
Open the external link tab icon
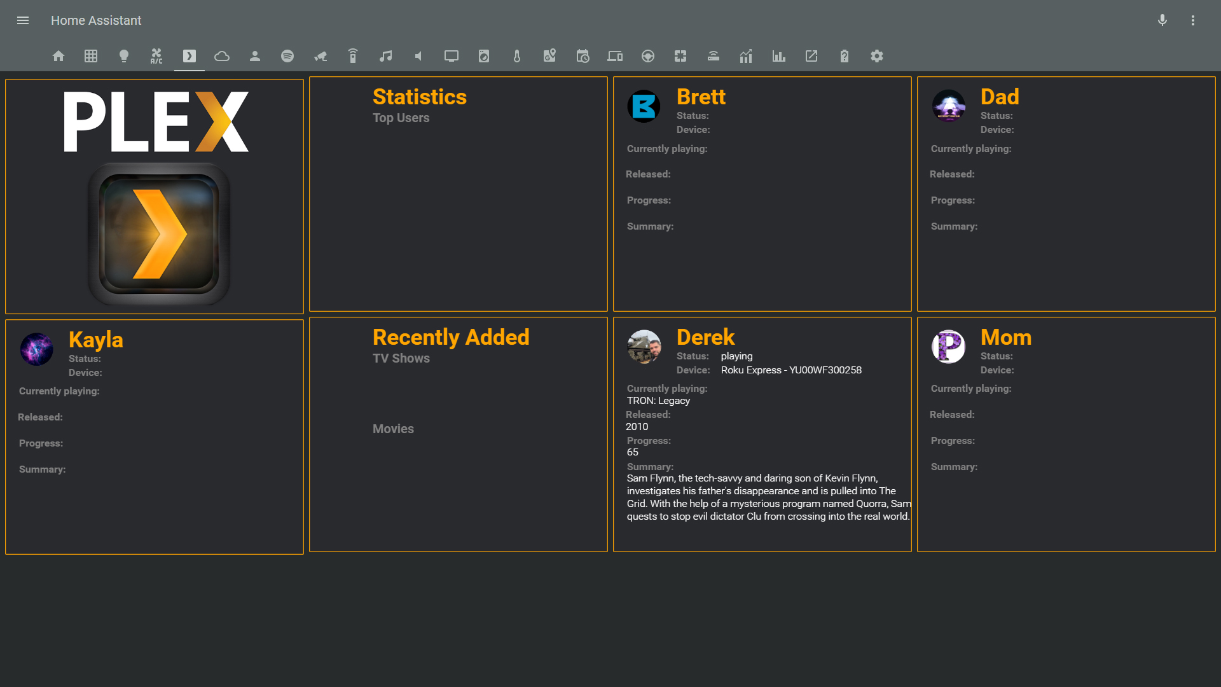(x=811, y=56)
